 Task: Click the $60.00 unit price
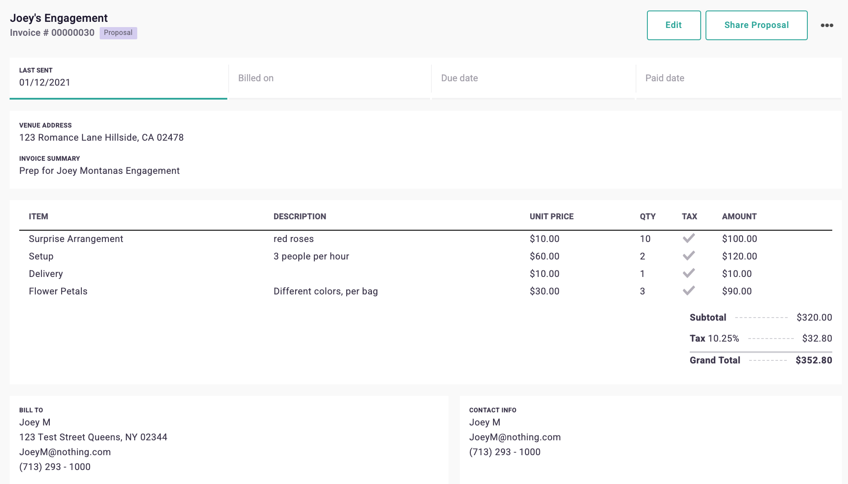tap(545, 256)
